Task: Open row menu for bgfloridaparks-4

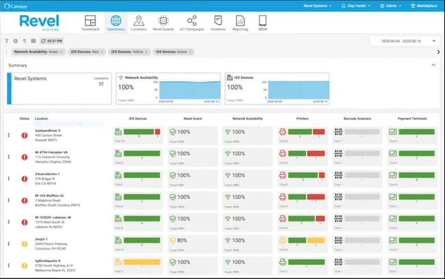Action: (9, 265)
